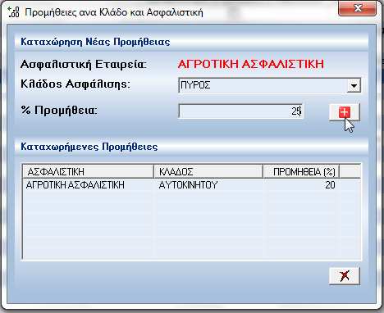Sort by ΠΡΟΜΗΘΕΙΑ (%) column header
The height and width of the screenshot is (313, 384).
click(301, 171)
